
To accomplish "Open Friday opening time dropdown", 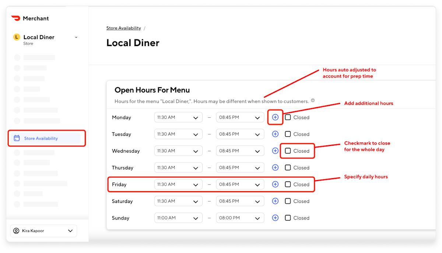I will click(178, 184).
